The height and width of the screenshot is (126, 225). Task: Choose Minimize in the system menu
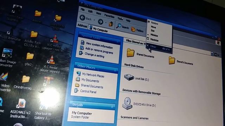pos(154,35)
